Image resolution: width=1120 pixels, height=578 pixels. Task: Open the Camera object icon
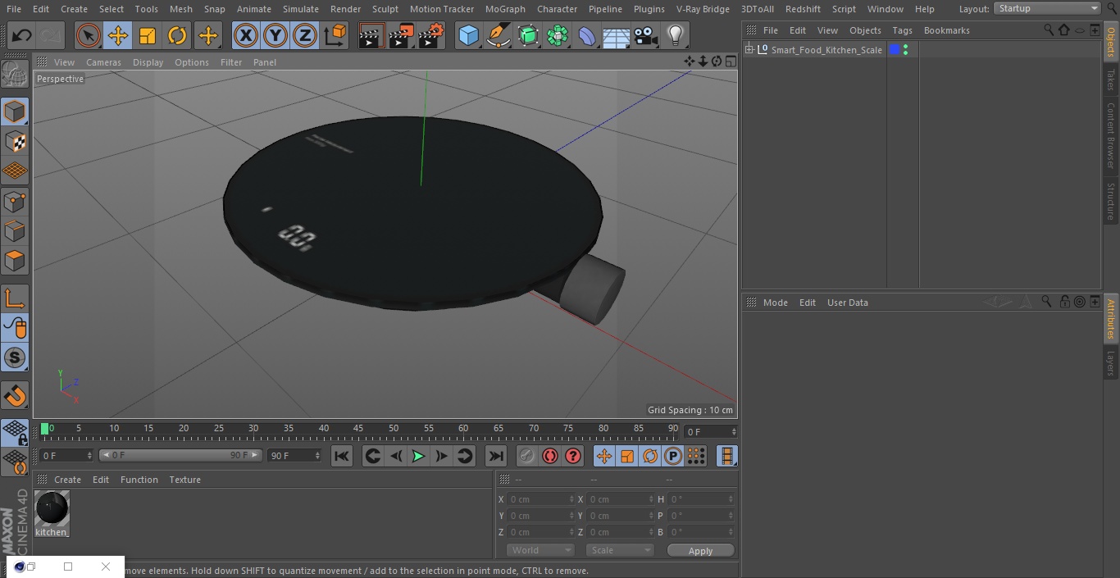tap(645, 36)
